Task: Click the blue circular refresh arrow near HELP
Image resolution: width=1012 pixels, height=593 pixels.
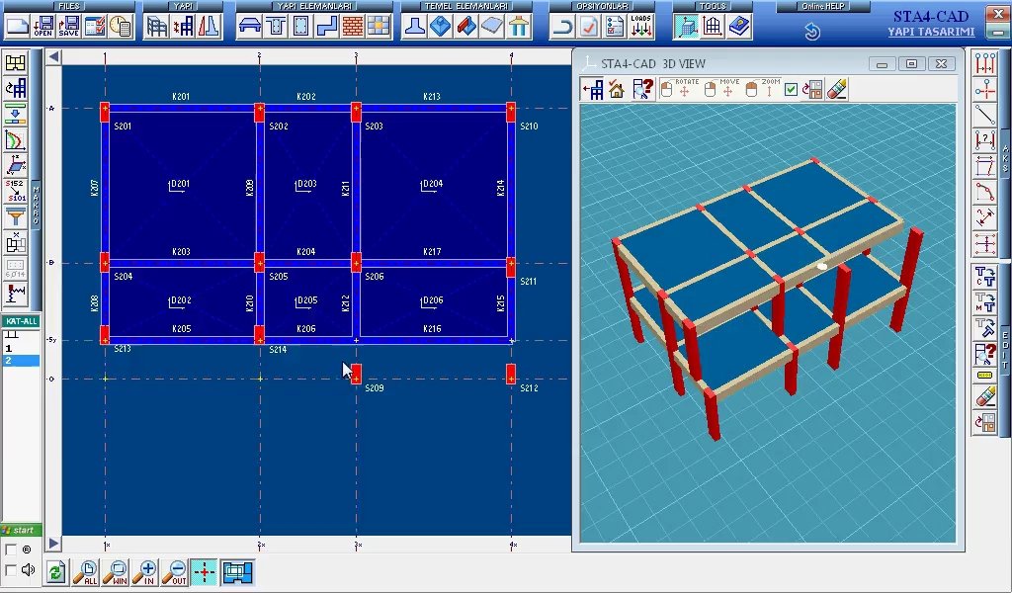Action: pyautogui.click(x=812, y=31)
